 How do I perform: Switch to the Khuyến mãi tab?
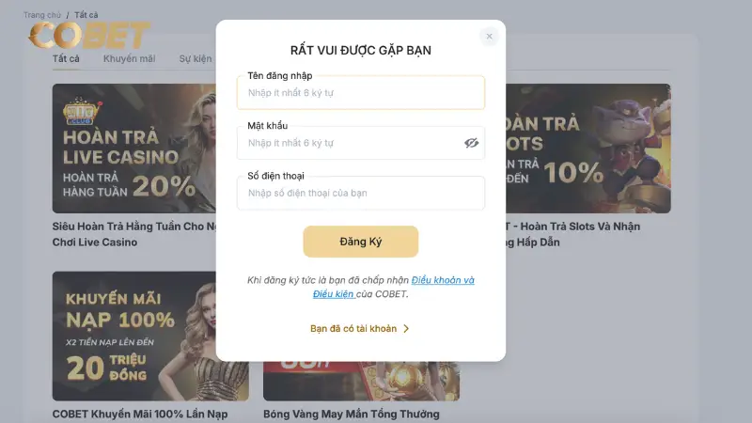[129, 58]
